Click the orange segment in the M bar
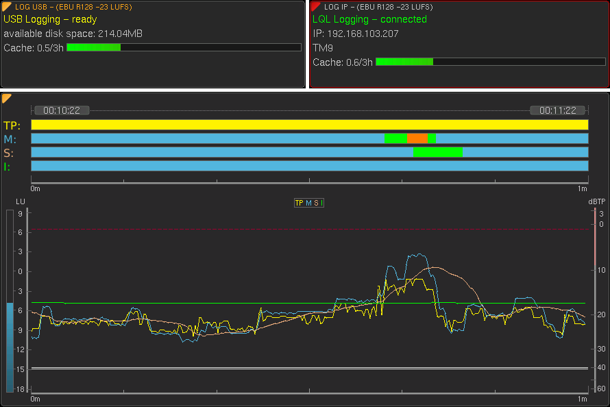This screenshot has width=610, height=407. [x=417, y=138]
